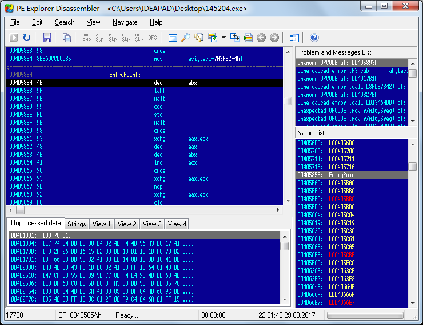Image resolution: width=423 pixels, height=325 pixels.
Task: Open the Search menu
Action: click(x=65, y=22)
